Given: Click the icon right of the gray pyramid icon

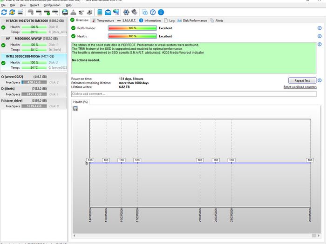Looking at the screenshot, I should (x=81, y=13).
